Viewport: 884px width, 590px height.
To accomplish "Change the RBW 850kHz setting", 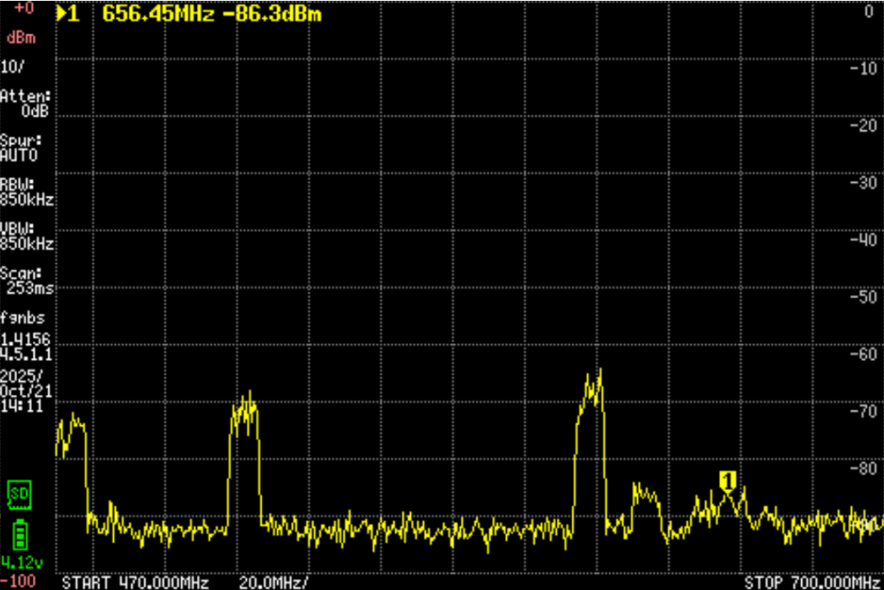I will (27, 191).
